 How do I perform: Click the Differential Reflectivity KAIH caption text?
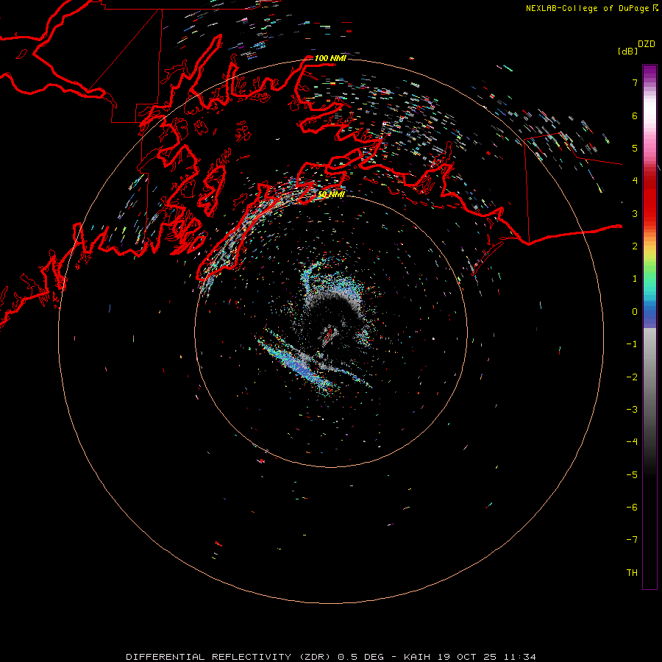331,657
